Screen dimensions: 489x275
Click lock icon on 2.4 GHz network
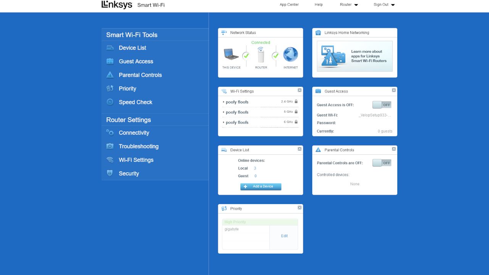pyautogui.click(x=296, y=102)
